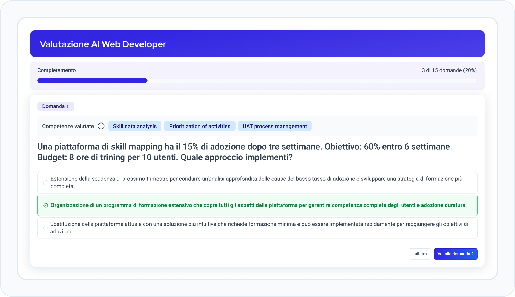Screen dimensions: 515x297
Task: Open the Competenze valutate info icon
Action: tap(101, 126)
